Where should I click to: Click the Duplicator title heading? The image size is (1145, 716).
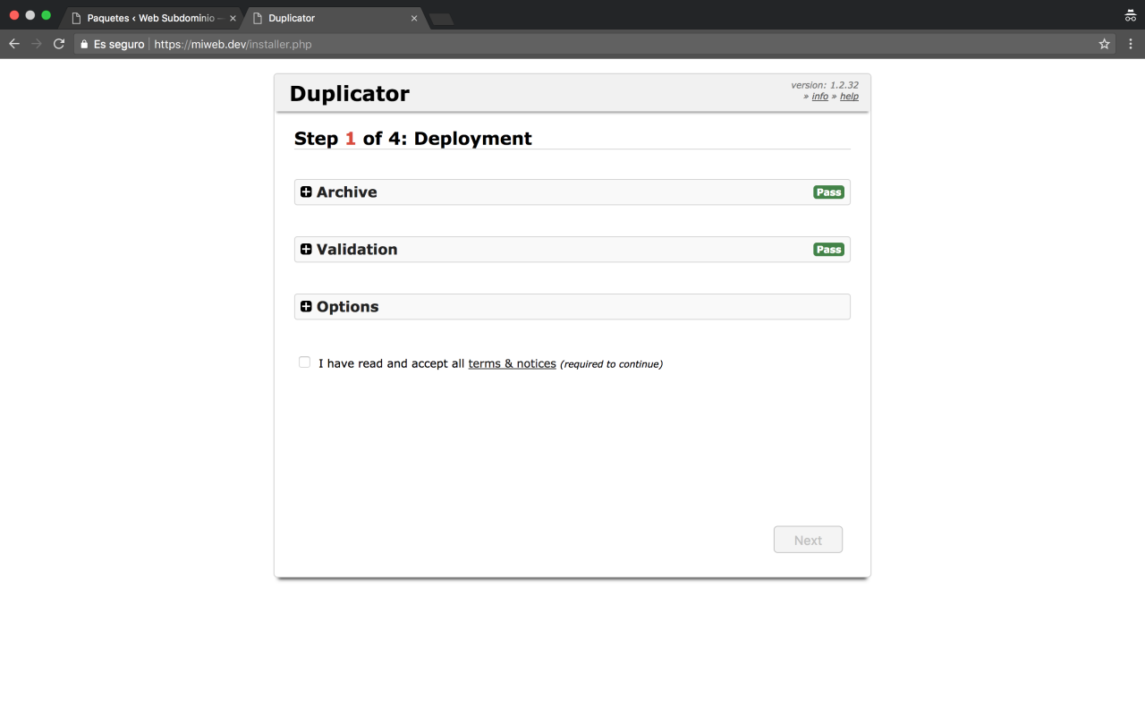click(x=349, y=94)
